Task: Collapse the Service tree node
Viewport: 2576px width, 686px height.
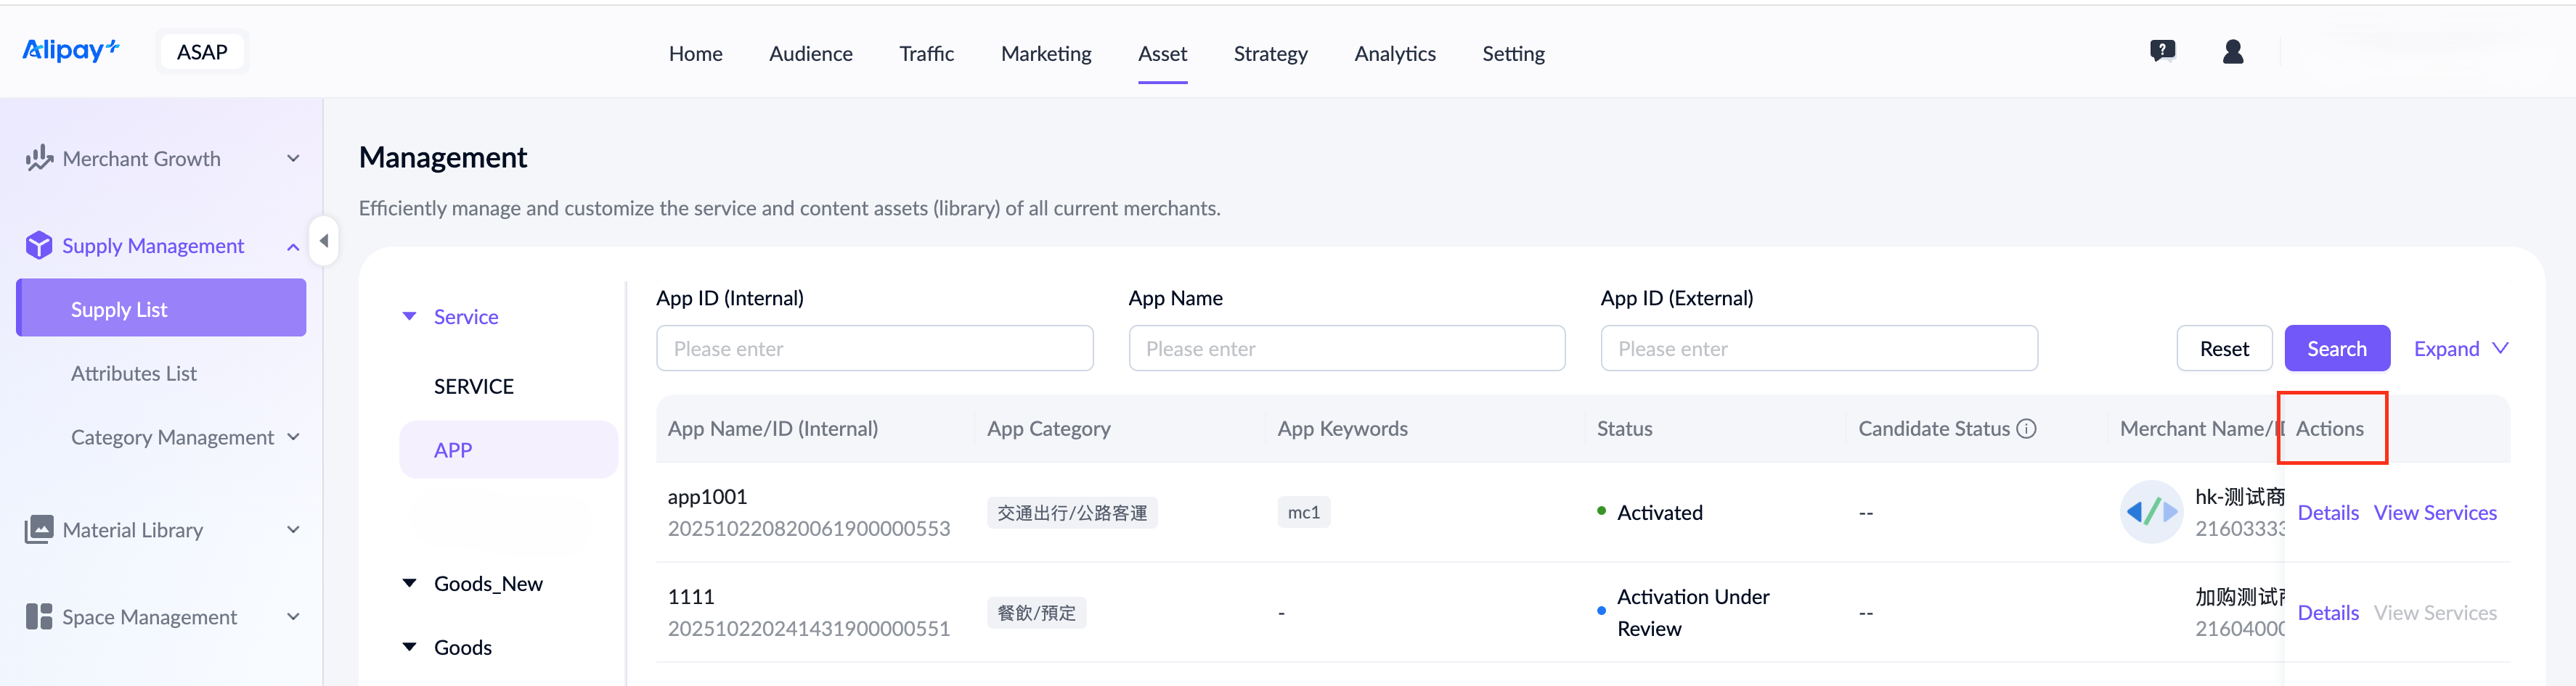Action: [x=409, y=317]
